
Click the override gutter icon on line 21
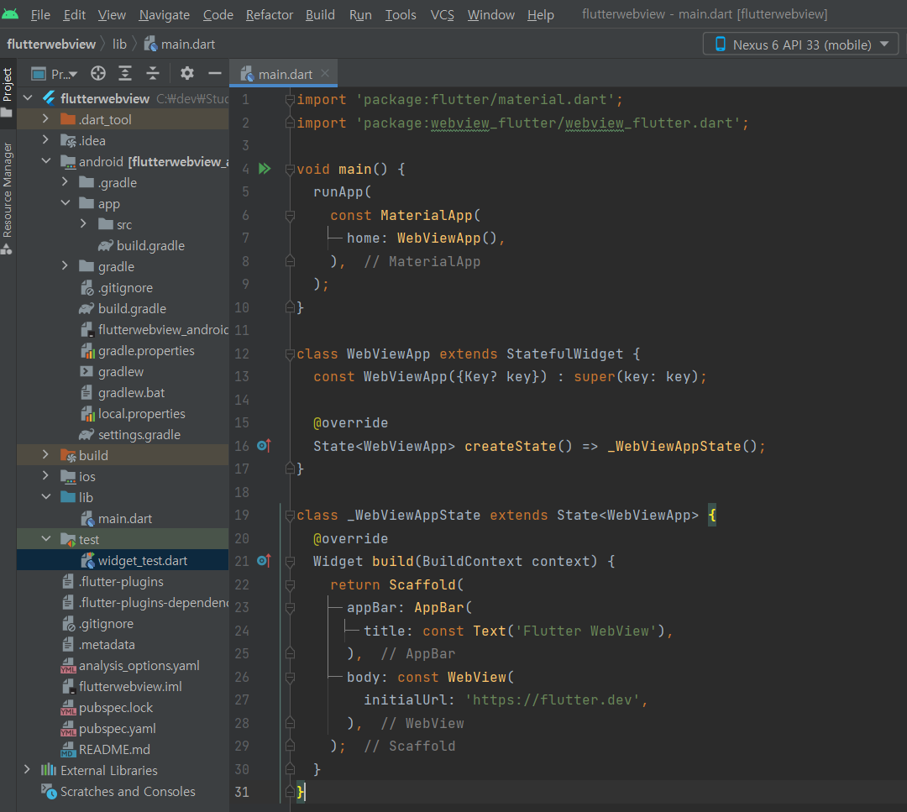point(264,561)
